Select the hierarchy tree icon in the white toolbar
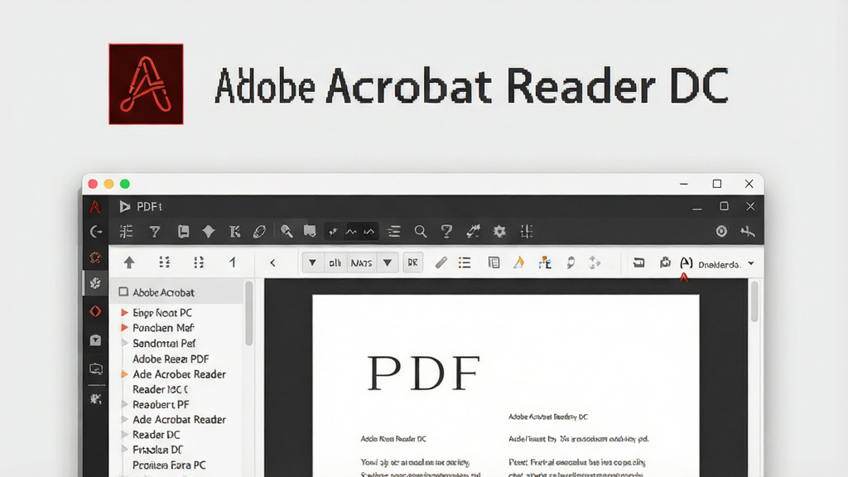The height and width of the screenshot is (477, 848). point(545,263)
